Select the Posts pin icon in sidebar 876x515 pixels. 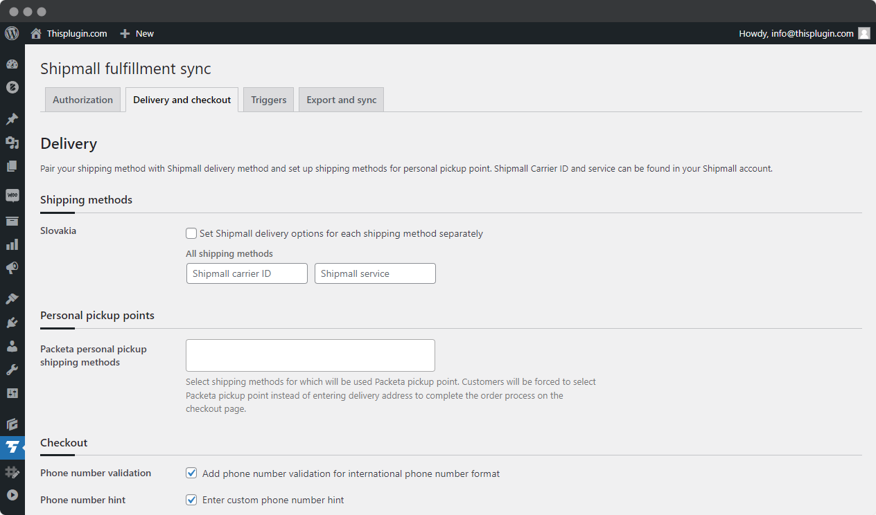pyautogui.click(x=12, y=118)
